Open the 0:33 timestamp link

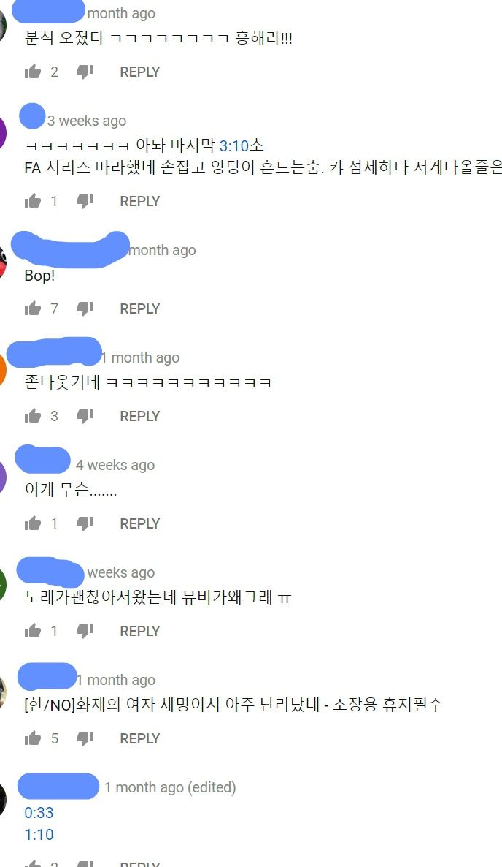coord(39,813)
